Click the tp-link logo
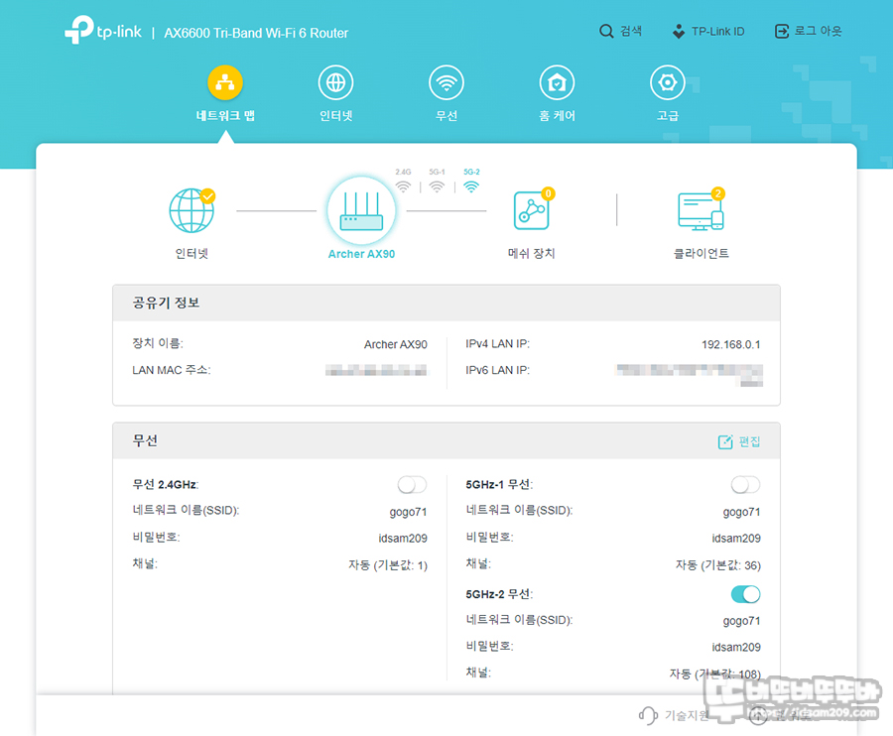The width and height of the screenshot is (893, 736). point(103,30)
